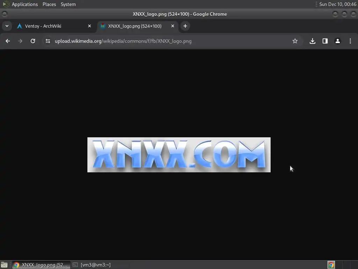Click the clock showing Sun Dec 10
Viewport: 358px width, 269px height.
pos(338,4)
